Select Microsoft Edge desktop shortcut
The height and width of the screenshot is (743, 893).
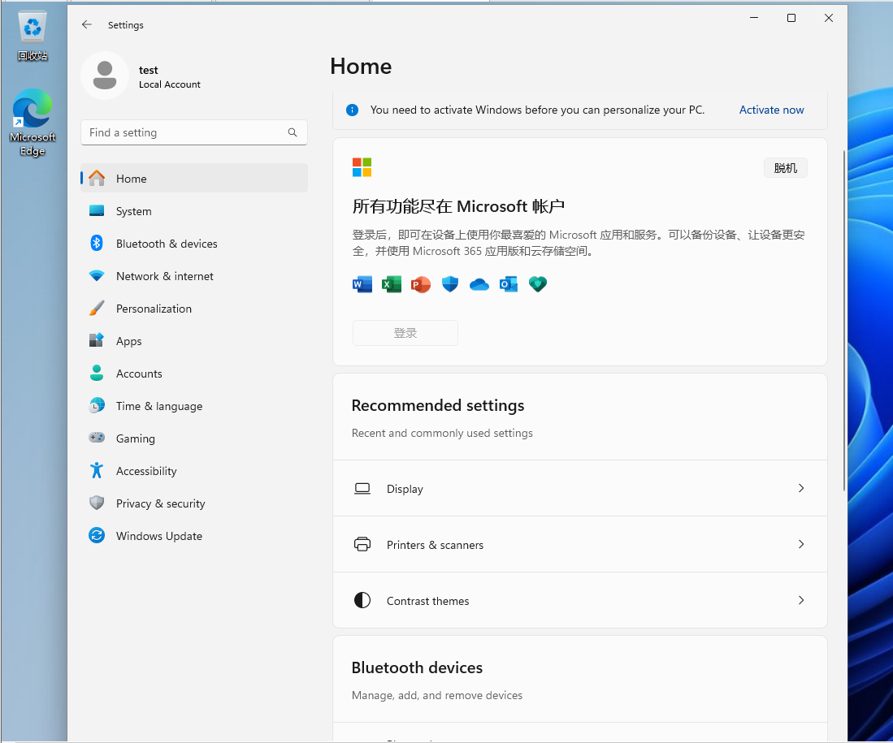click(33, 123)
